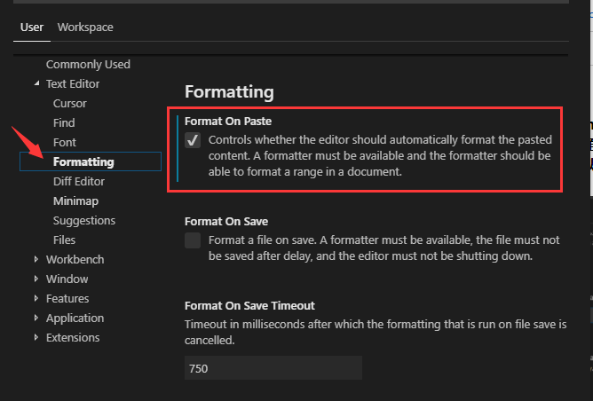Go to the Find settings category
Image resolution: width=593 pixels, height=401 pixels.
pyautogui.click(x=64, y=122)
